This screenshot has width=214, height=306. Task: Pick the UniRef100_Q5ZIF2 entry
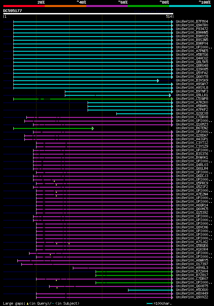tap(192, 187)
